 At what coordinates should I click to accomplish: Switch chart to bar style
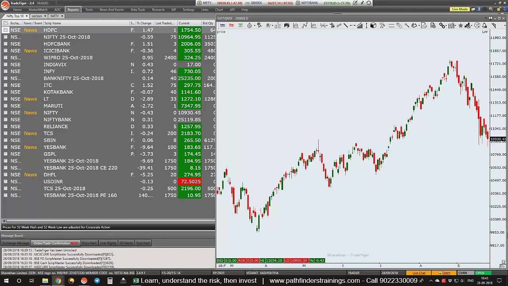coord(278,25)
